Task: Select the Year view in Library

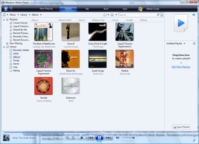Action: coord(15,67)
